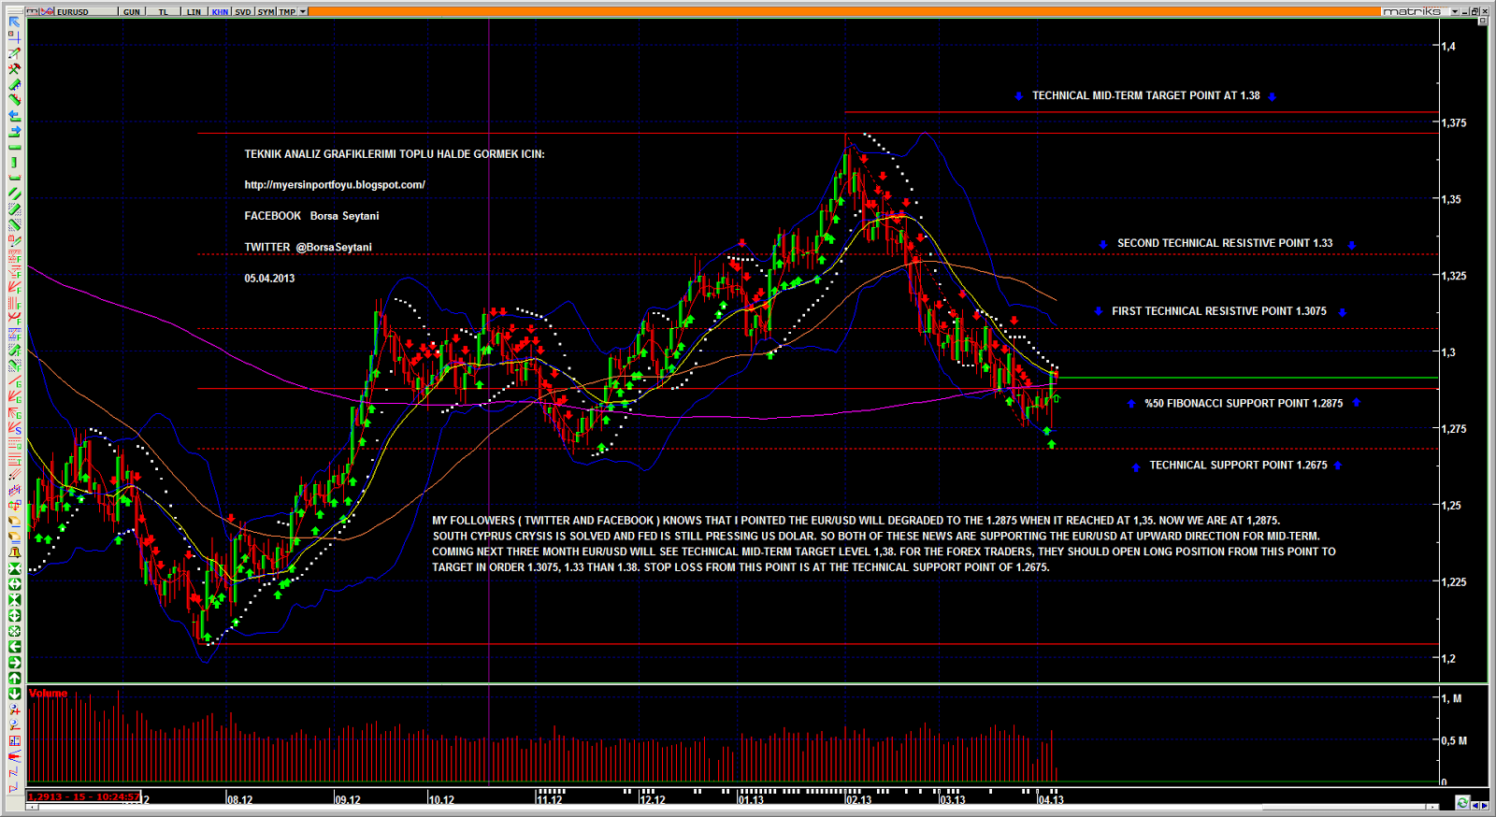Select the red Fibonacci arcs F tool
The image size is (1496, 817).
coord(14,319)
